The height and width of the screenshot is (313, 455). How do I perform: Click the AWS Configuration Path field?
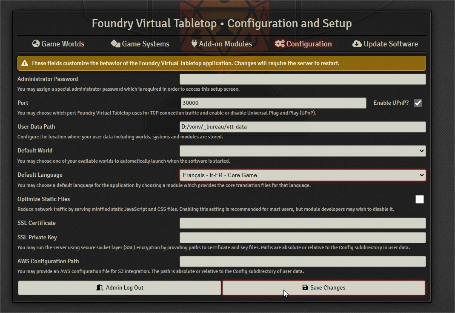point(303,261)
